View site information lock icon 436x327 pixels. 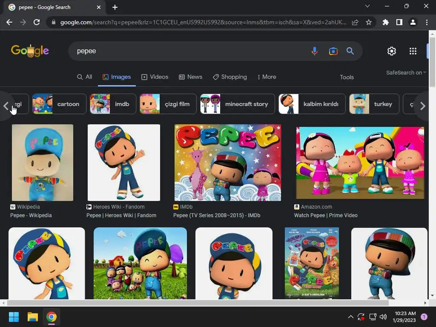(x=54, y=22)
